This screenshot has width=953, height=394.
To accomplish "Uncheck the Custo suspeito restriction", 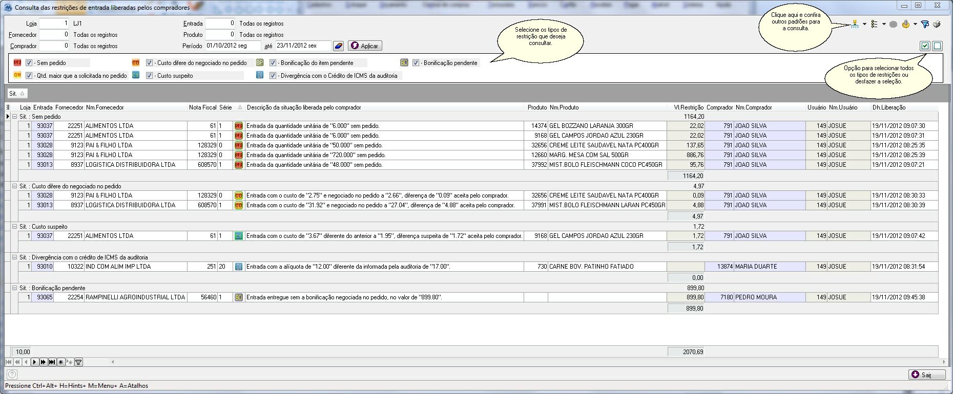I will (x=150, y=76).
